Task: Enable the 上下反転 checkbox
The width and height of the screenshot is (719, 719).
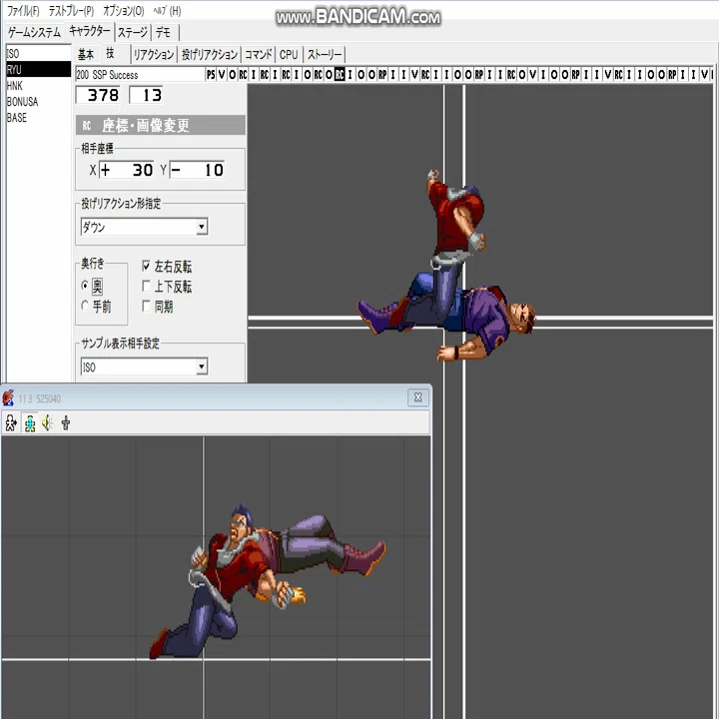Action: click(146, 286)
